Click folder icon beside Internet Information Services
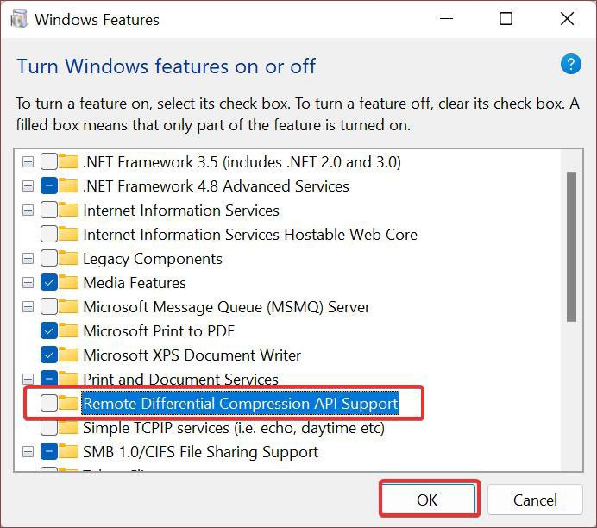The width and height of the screenshot is (597, 528). [68, 210]
